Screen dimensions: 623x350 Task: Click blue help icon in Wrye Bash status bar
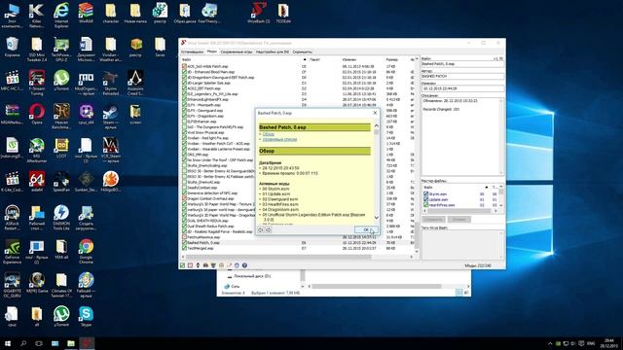[x=244, y=265]
